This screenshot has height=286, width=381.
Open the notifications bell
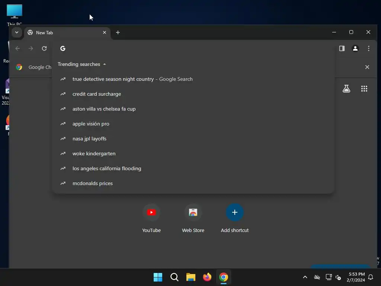tap(371, 277)
